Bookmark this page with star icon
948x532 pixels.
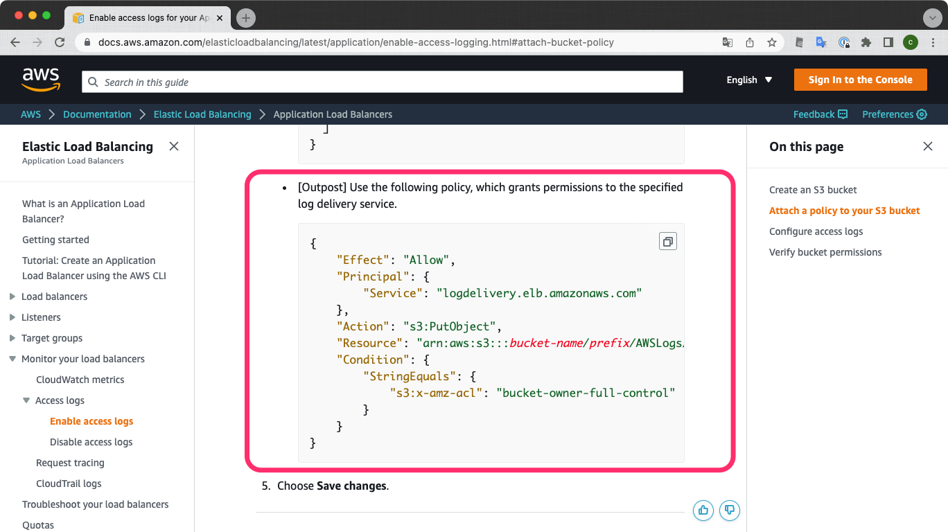tap(772, 42)
